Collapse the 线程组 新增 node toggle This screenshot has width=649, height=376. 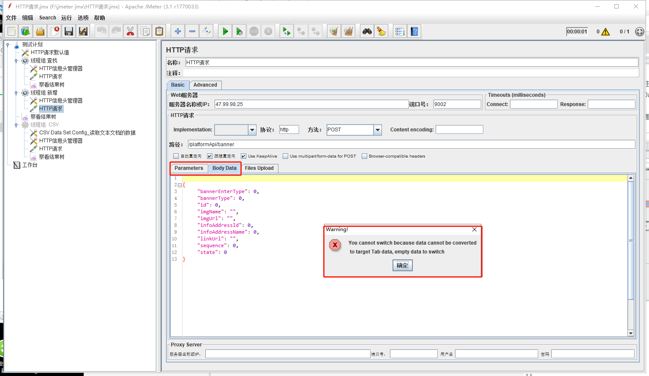click(16, 93)
